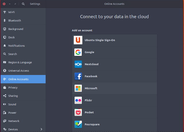Add a Facebook account
184x132 pixels.
[114, 76]
